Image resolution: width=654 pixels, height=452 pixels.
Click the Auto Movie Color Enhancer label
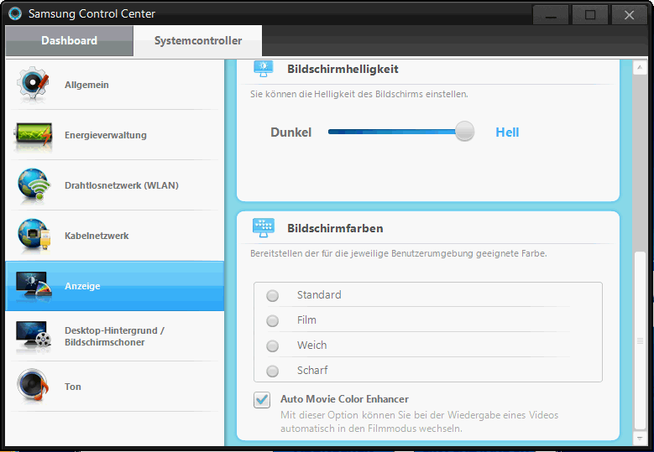[344, 399]
